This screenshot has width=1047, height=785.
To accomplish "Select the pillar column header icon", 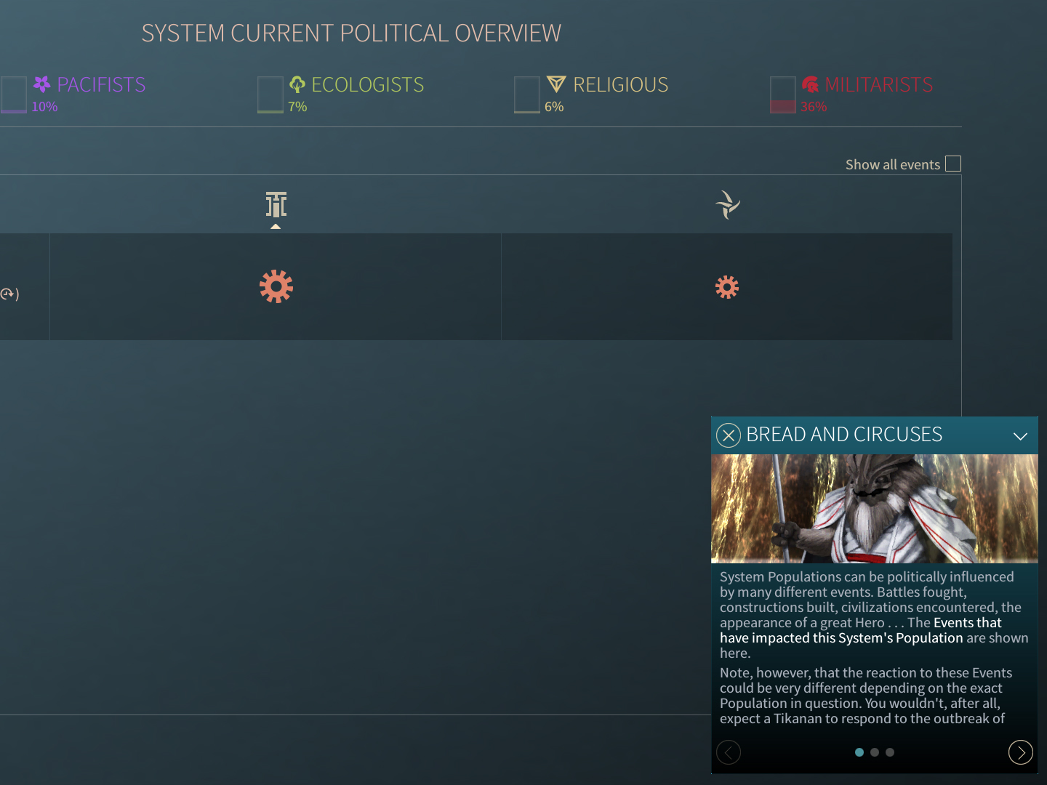I will 276,204.
